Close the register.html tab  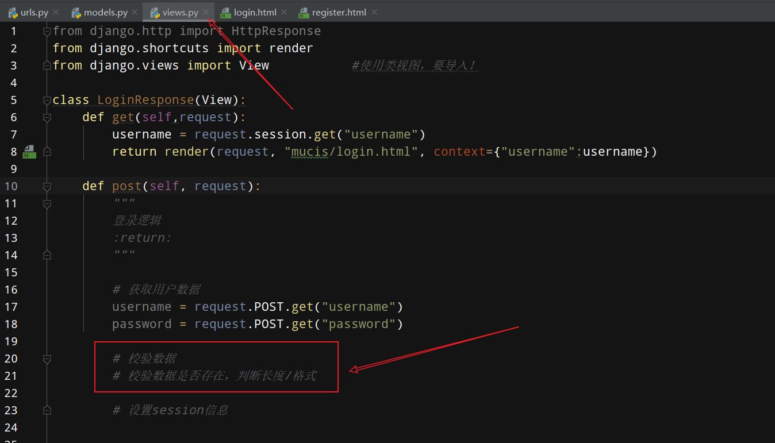click(375, 12)
